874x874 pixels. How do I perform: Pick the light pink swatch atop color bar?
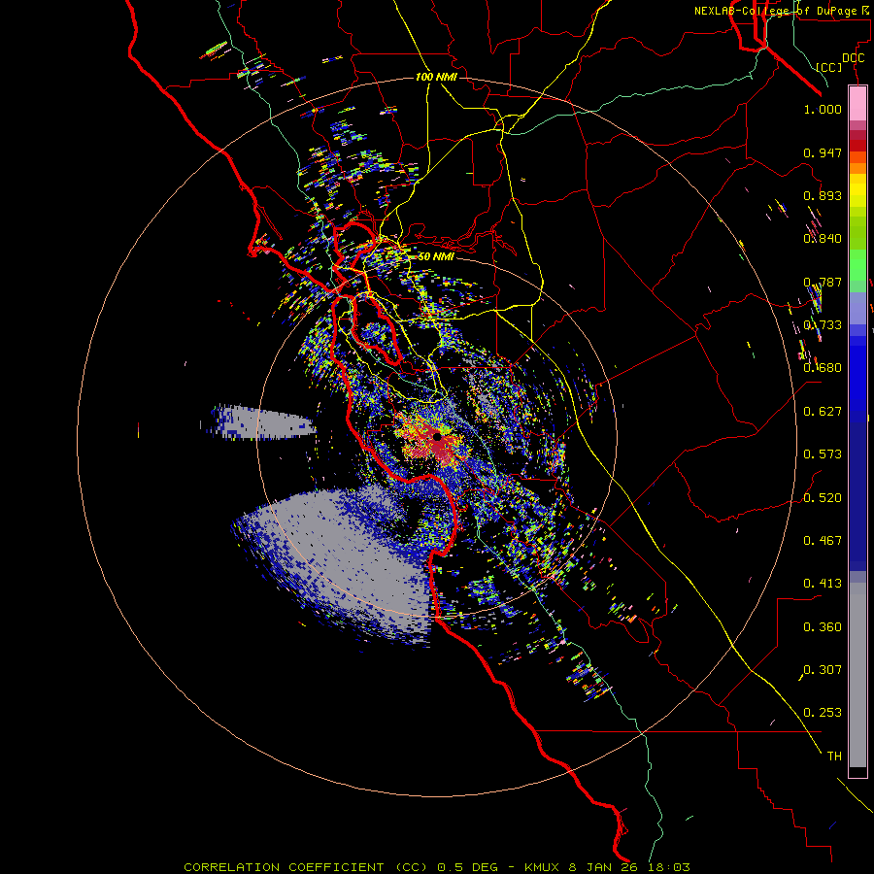pyautogui.click(x=857, y=104)
